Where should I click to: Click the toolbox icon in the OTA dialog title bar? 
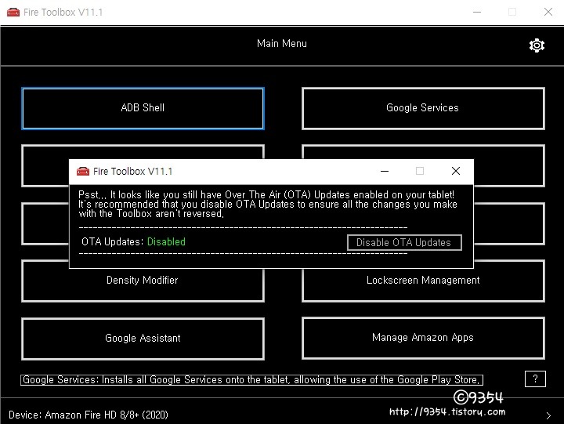[83, 172]
